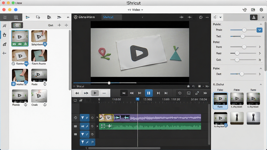Screen dimensions: 267x150
Task: Collapse the Palele section in the right panel
Action: click(261, 24)
